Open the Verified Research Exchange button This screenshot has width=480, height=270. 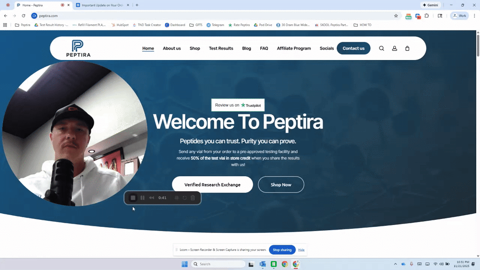[212, 184]
